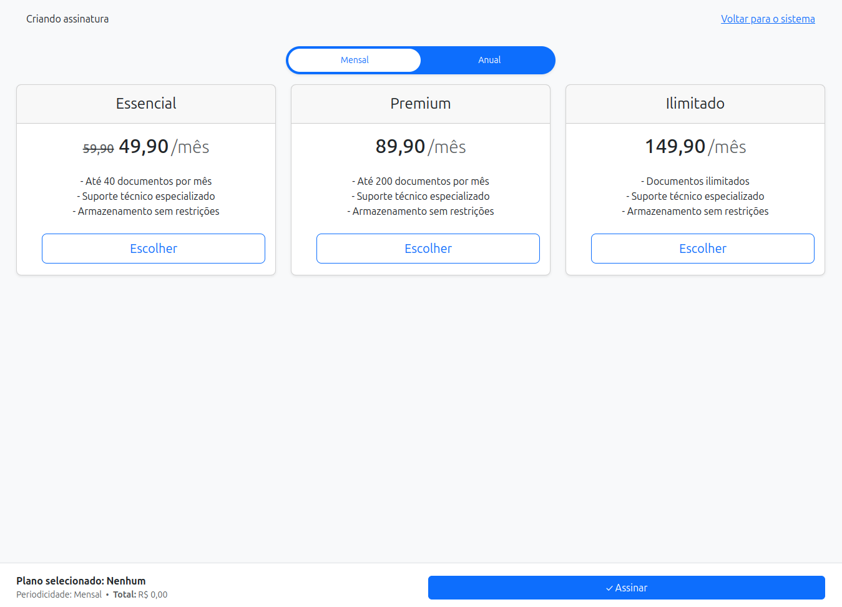Click the 'Criando assinatura' page title
The height and width of the screenshot is (607, 842).
[x=67, y=19]
